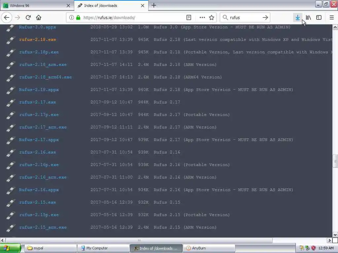
Task: Click the horizontal scrollbar left arrow
Action: pyautogui.click(x=3, y=240)
